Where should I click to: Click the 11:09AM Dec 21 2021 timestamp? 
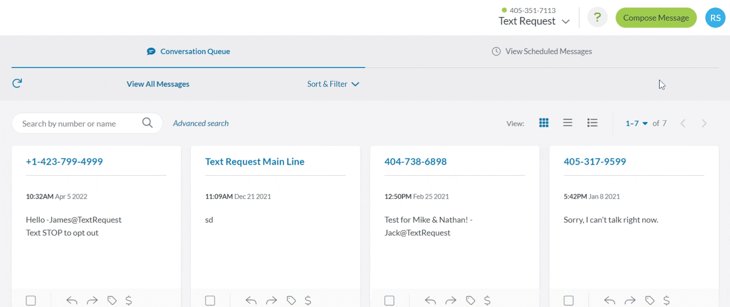pyautogui.click(x=238, y=196)
